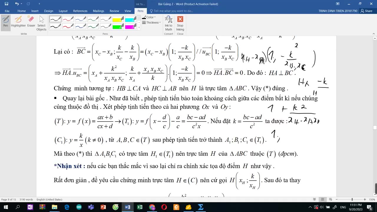
Task: Click the Redo icon
Action: coord(28,4)
